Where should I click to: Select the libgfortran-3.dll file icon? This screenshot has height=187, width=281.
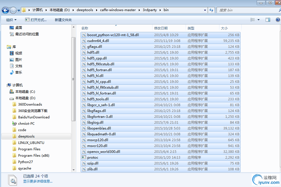tap(84, 117)
